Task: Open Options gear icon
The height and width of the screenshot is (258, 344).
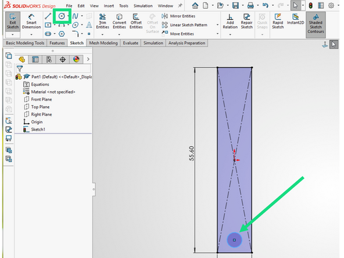Action: 331,5
